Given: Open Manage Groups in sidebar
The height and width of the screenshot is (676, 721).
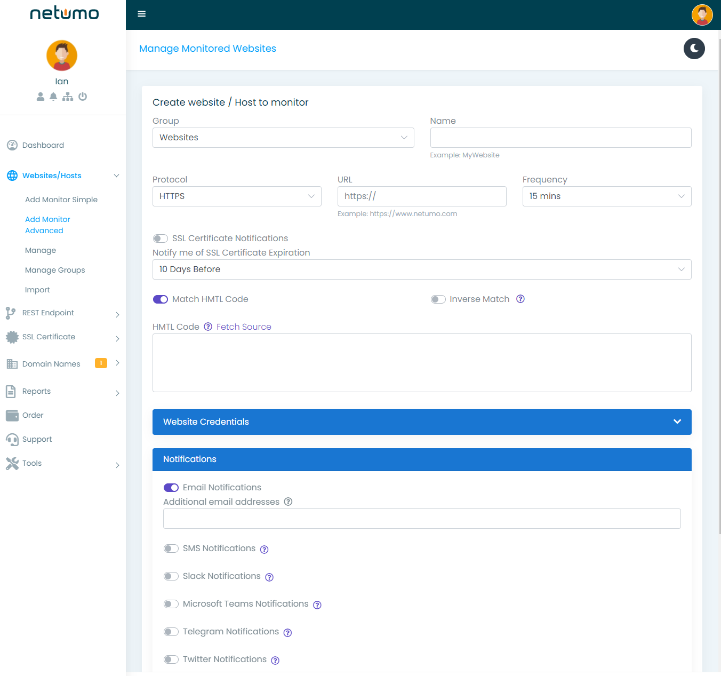Looking at the screenshot, I should [x=55, y=270].
